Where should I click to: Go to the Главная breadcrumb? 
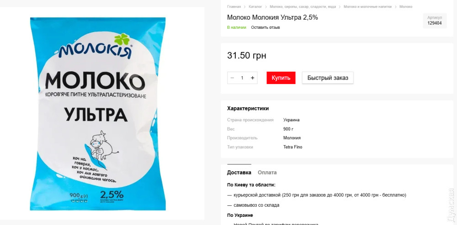point(234,7)
